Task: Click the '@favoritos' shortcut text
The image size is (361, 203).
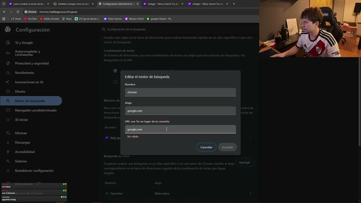Action: (x=162, y=193)
